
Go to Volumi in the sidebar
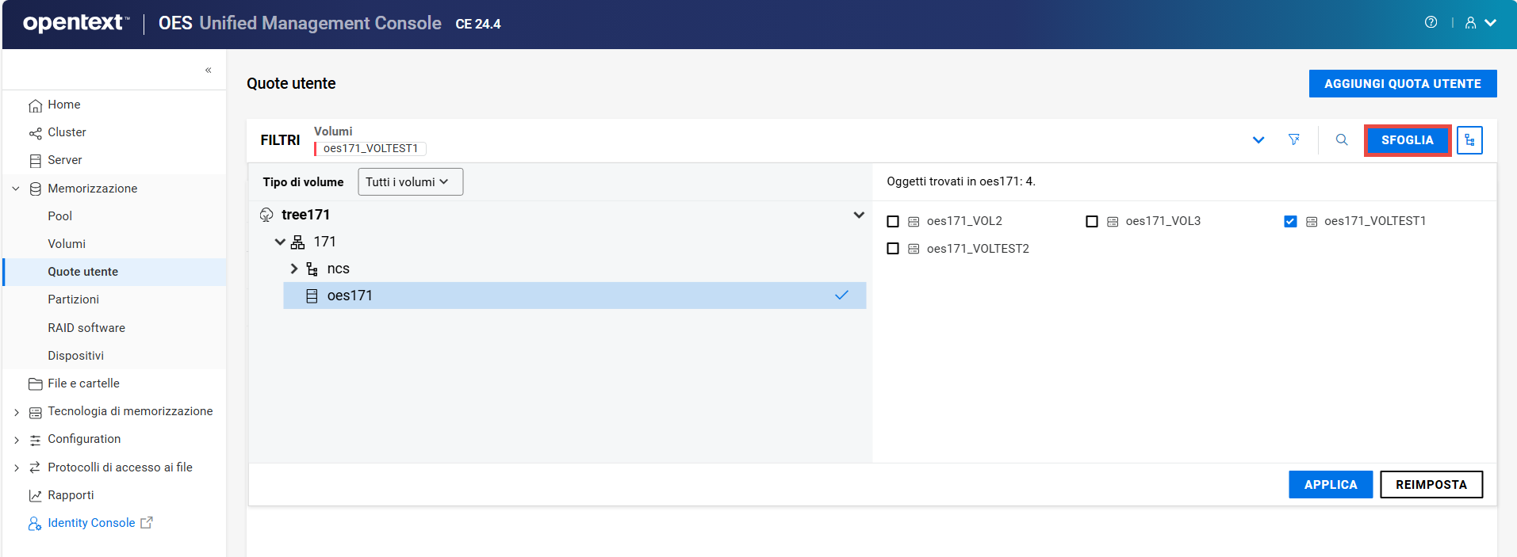[67, 244]
